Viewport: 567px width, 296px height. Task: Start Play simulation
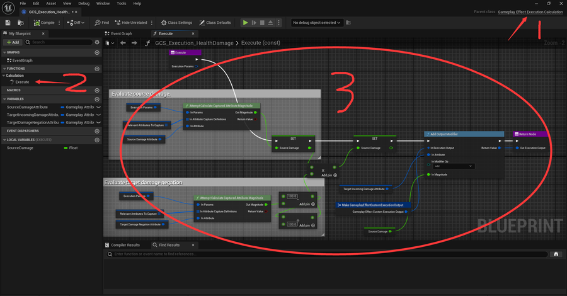(246, 23)
